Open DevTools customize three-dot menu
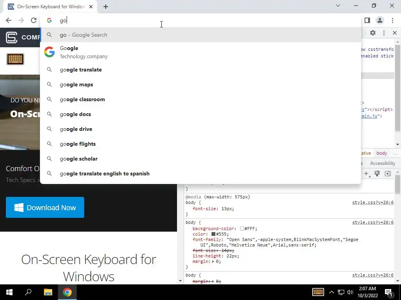Screen dimensions: 401x300 click(x=384, y=33)
